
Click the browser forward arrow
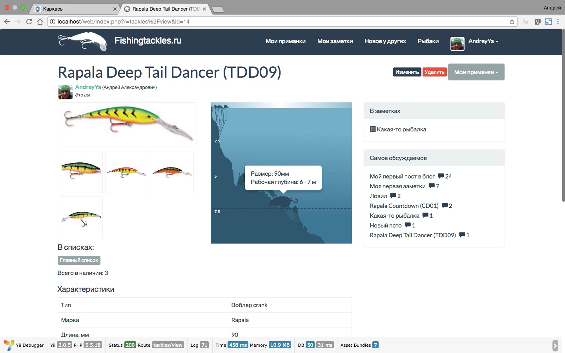[x=18, y=22]
